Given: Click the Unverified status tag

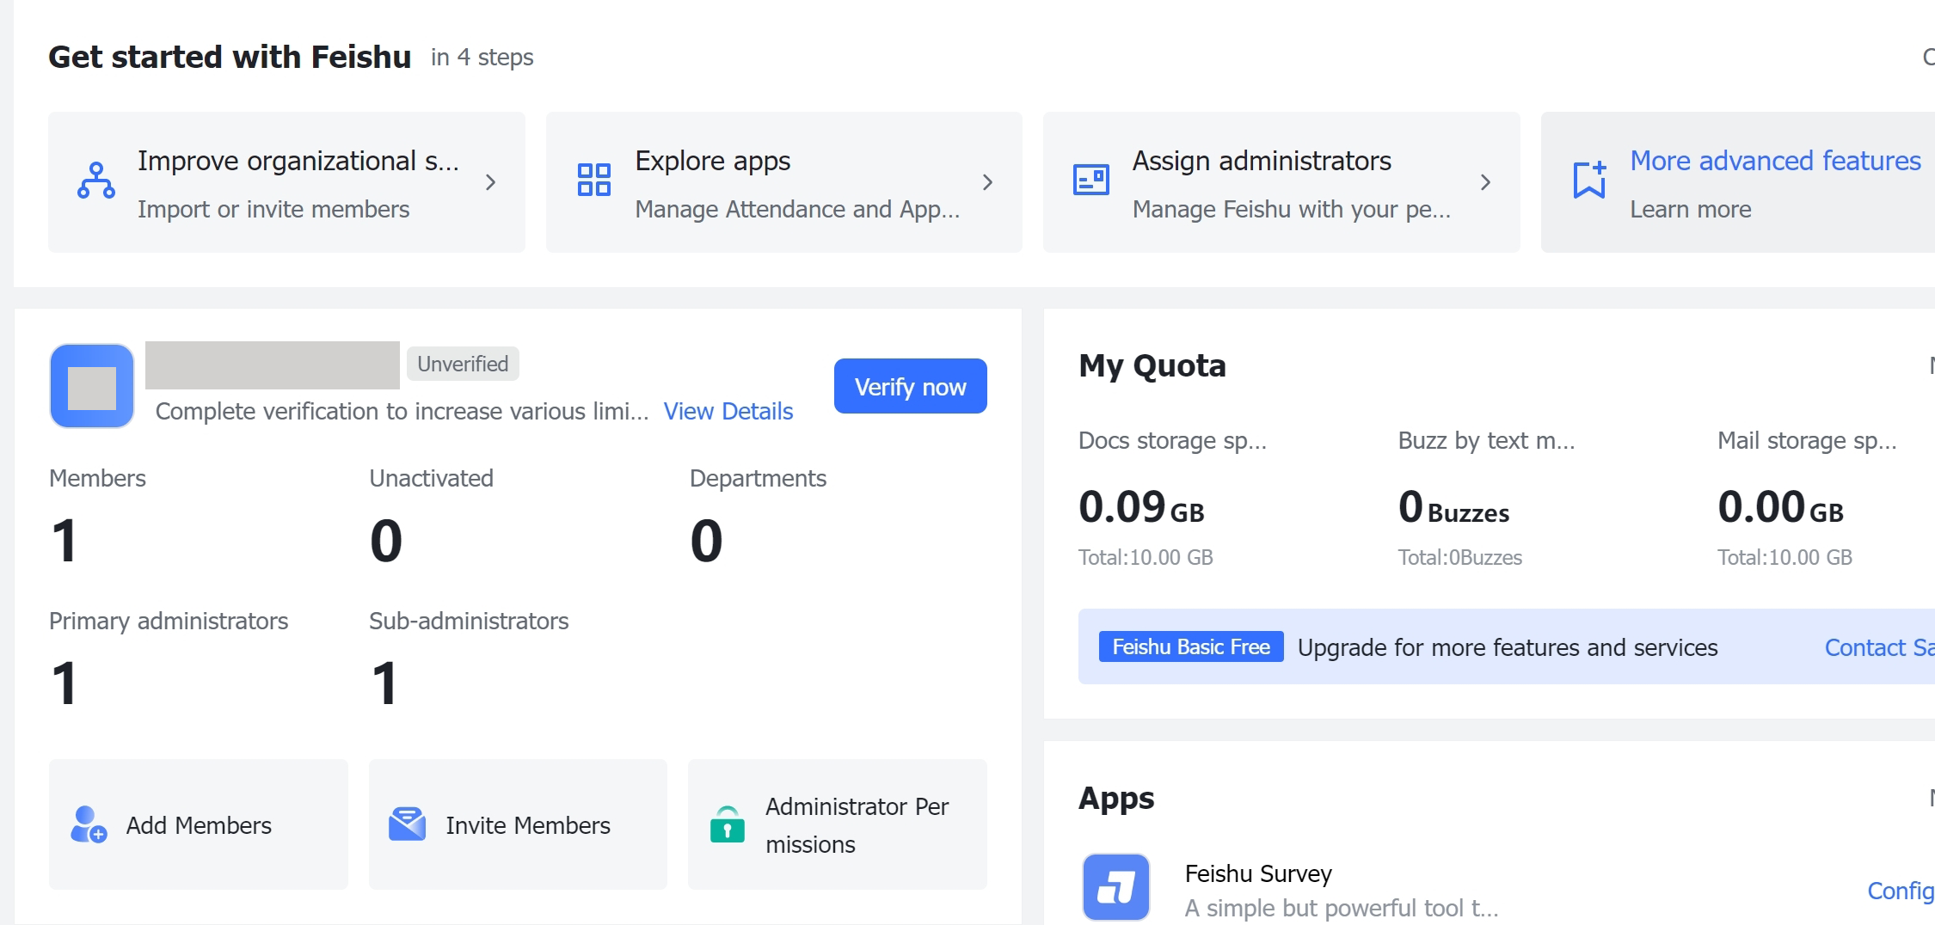Looking at the screenshot, I should (463, 364).
